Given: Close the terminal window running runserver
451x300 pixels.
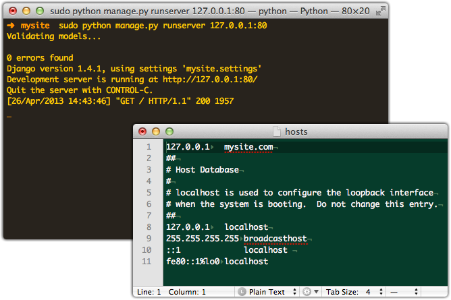Looking at the screenshot, I should (13, 11).
